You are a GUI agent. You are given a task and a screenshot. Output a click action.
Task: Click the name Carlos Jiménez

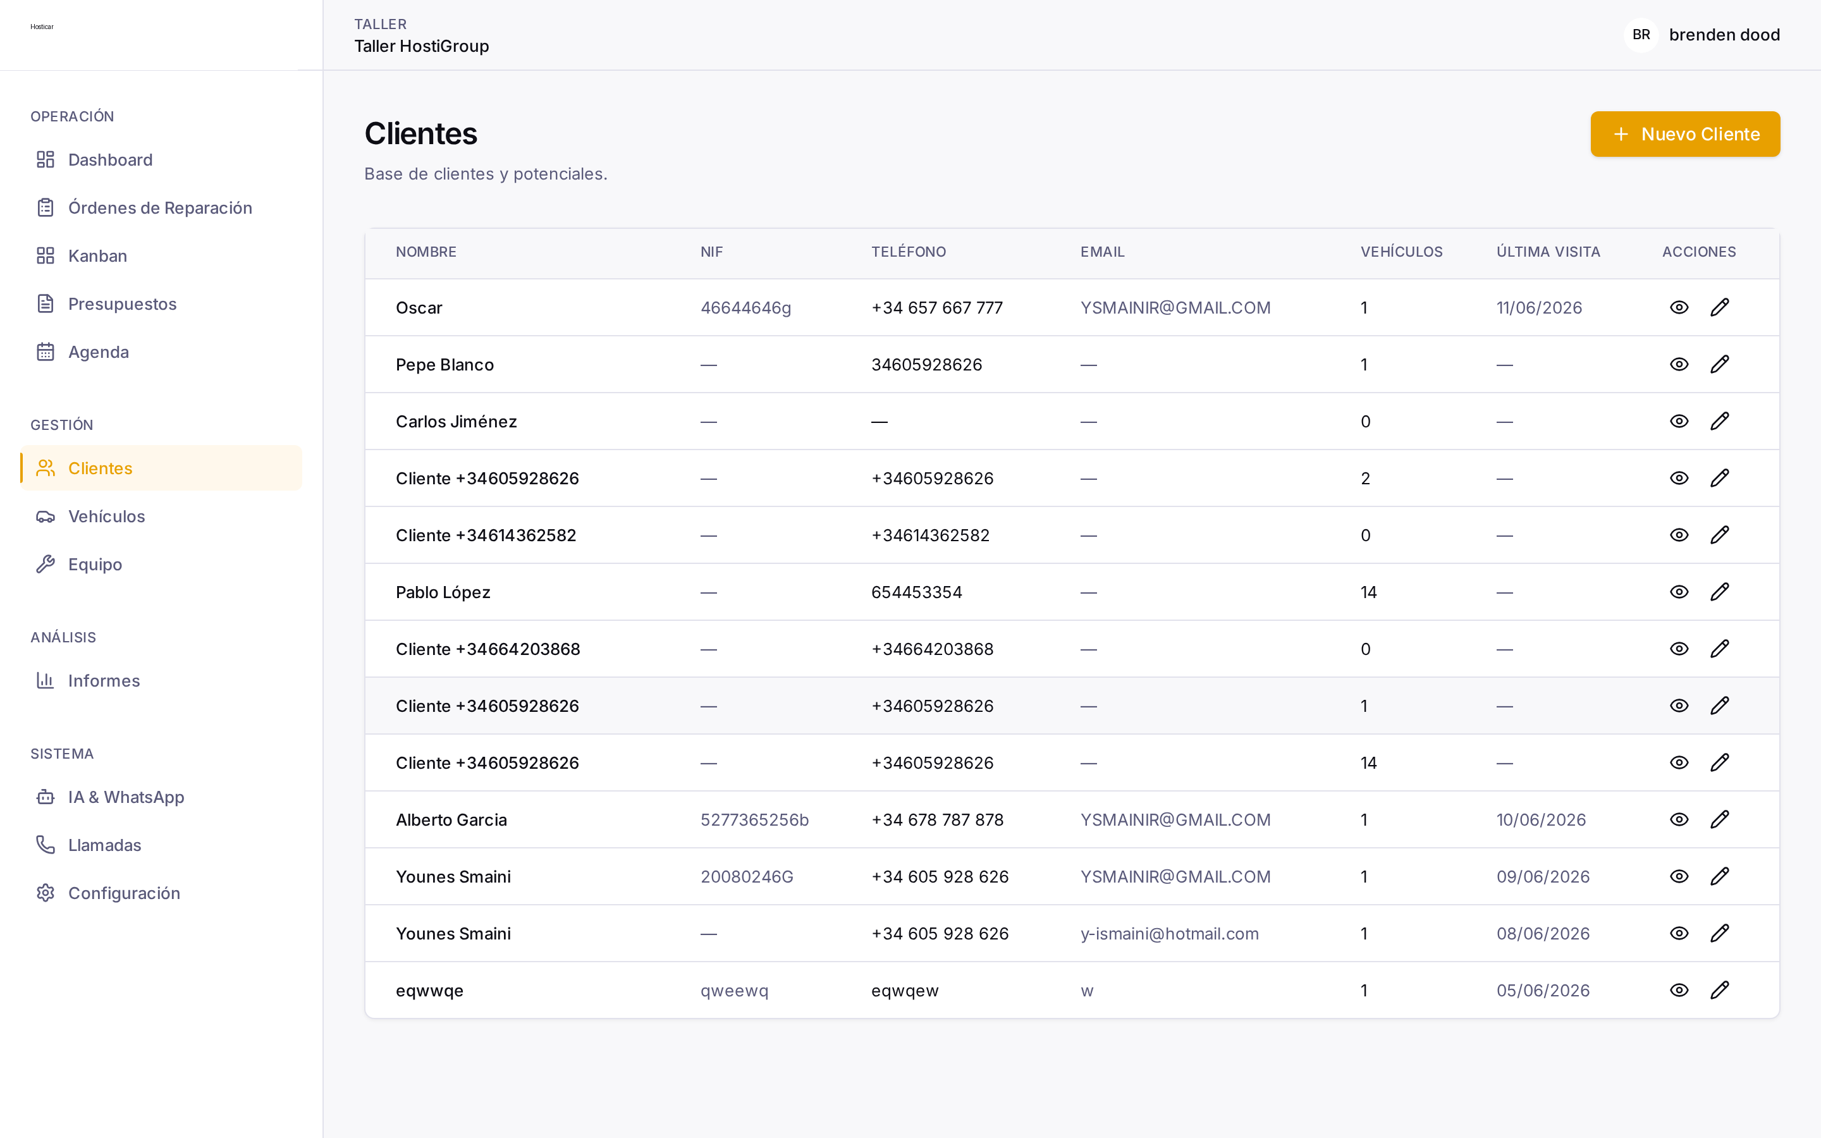pos(456,422)
